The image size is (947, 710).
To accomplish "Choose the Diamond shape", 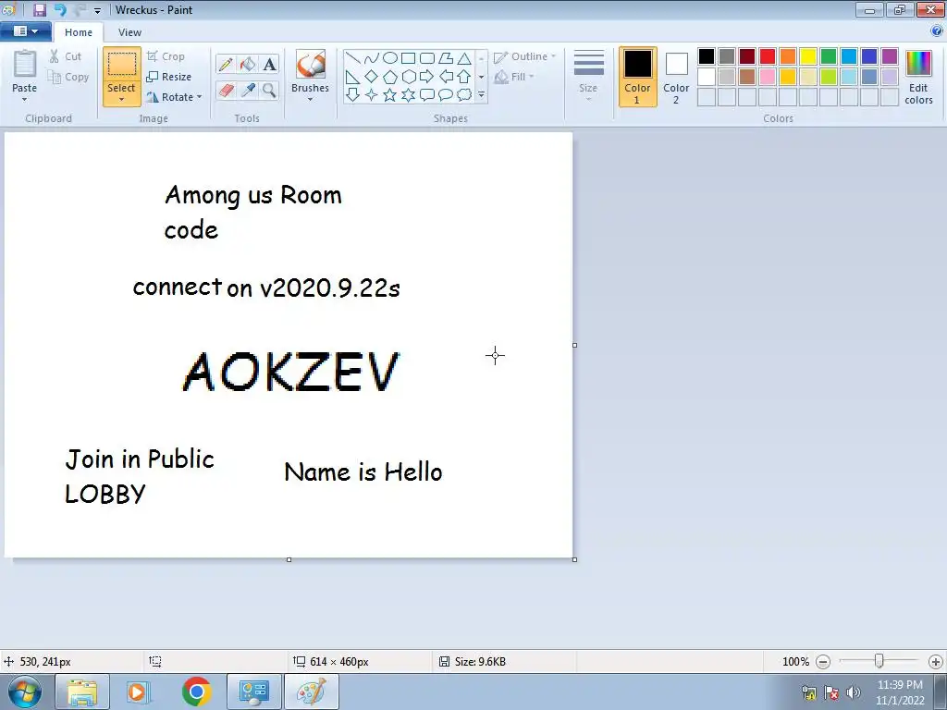I will pos(372,77).
